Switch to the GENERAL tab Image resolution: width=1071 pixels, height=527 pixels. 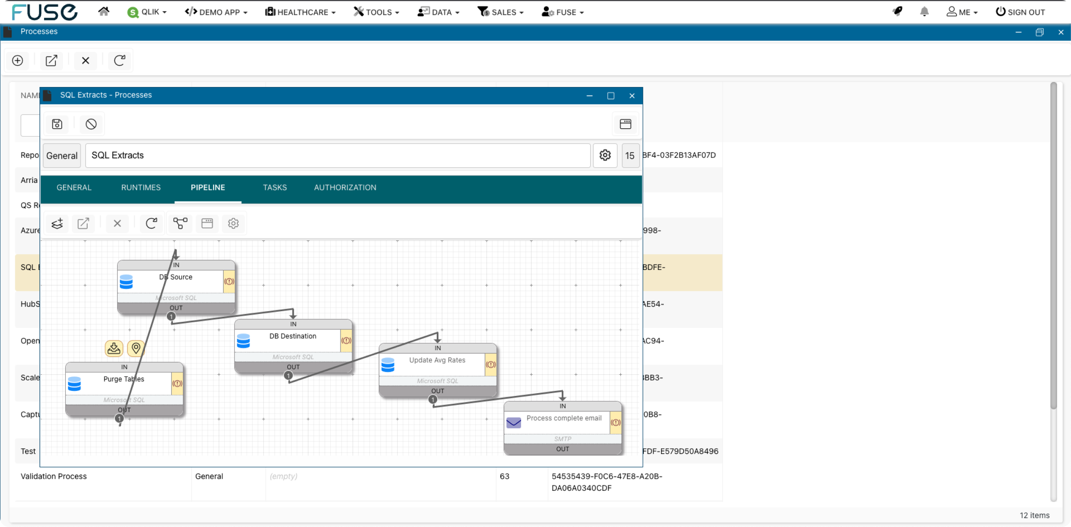74,188
